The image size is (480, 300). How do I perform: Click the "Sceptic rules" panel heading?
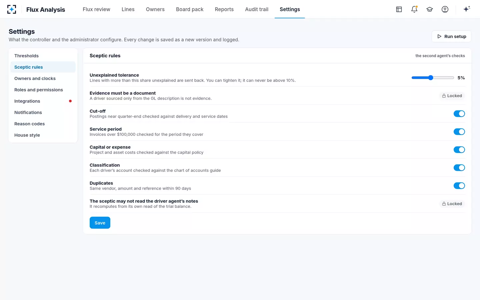pyautogui.click(x=105, y=56)
